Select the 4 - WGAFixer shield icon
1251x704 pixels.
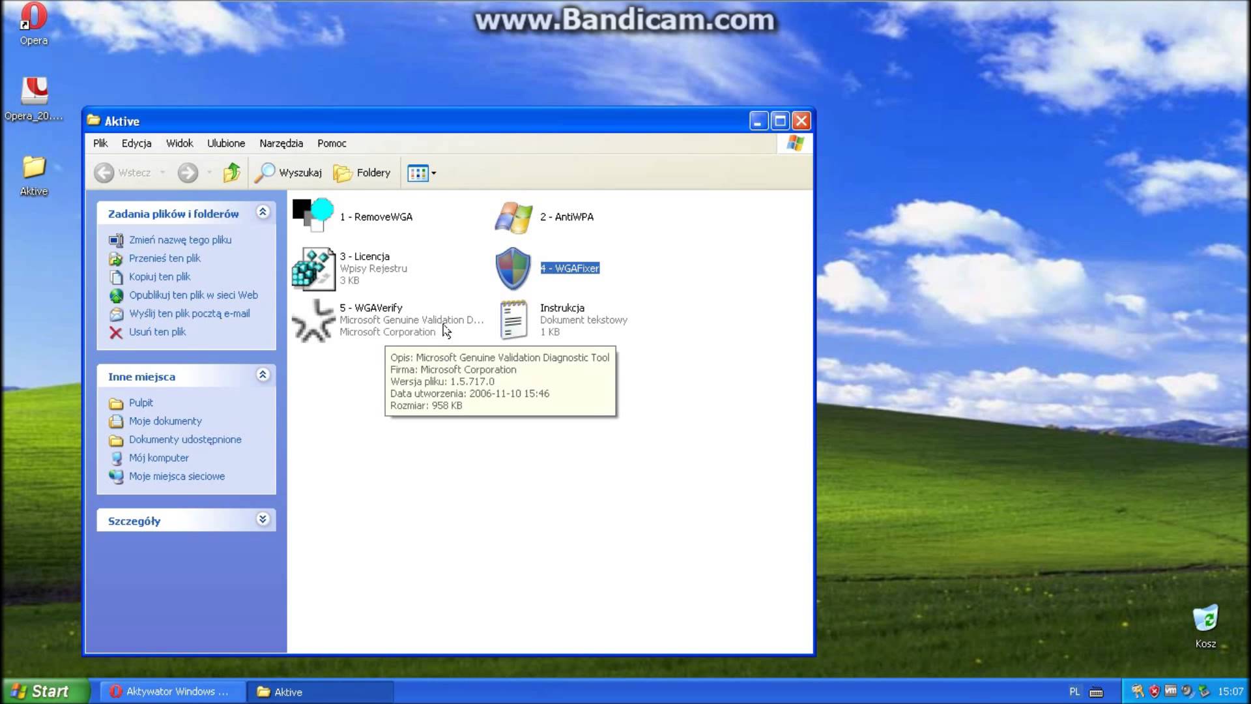[x=513, y=268]
